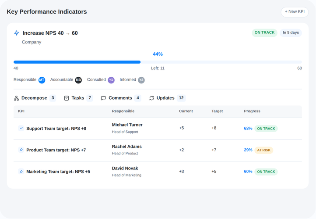Open Support Team target: NPS +8
316x219 pixels.
(x=56, y=129)
